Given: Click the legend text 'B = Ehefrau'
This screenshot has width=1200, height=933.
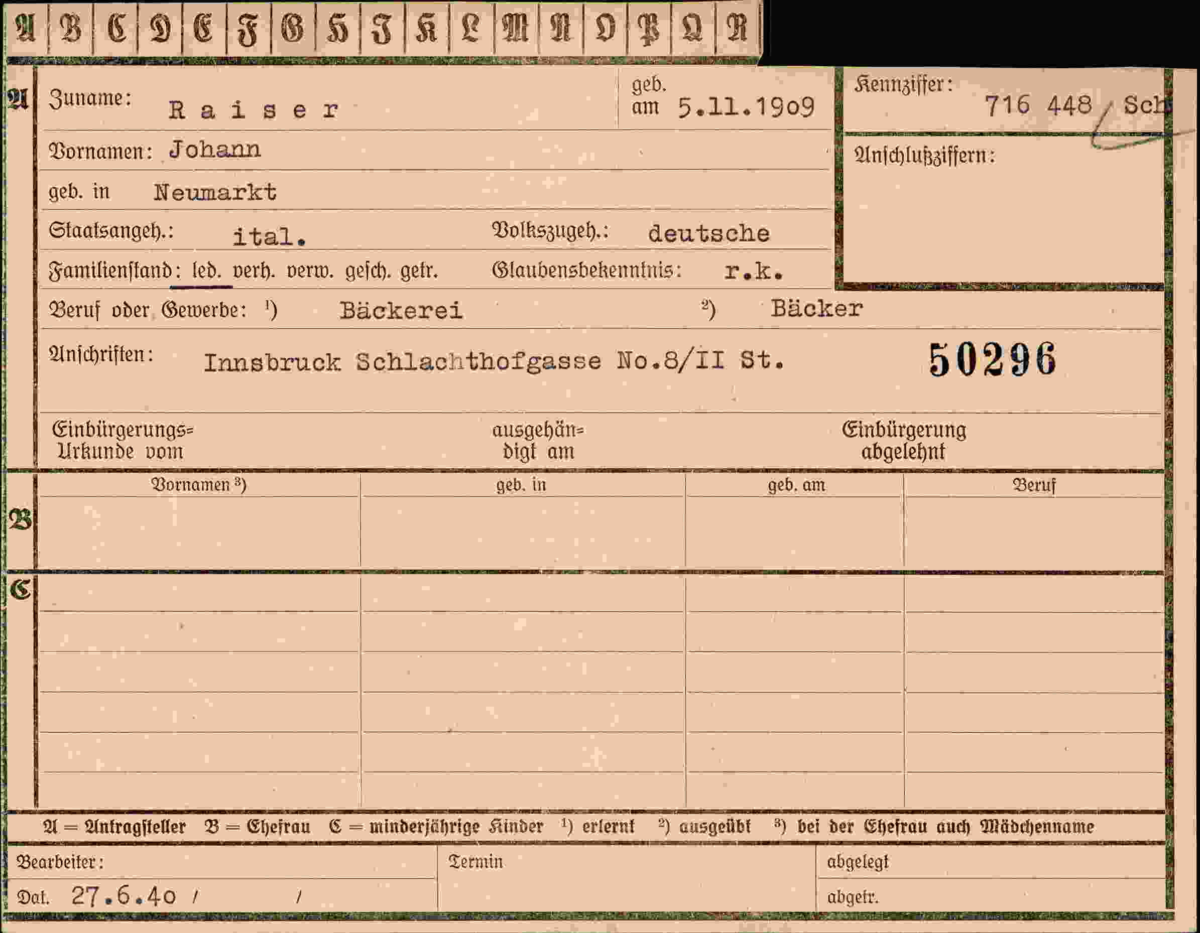Looking at the screenshot, I should [257, 827].
